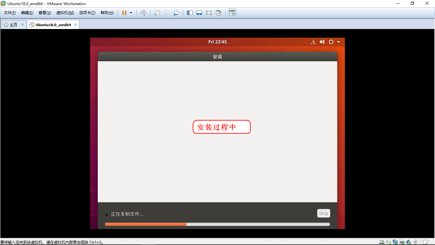Click the 正在复制文件... status text
Screen dimensions: 435x245
(127, 214)
